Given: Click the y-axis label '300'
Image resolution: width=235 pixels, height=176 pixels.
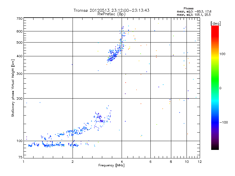Looking at the screenshot, I should click(19, 74).
